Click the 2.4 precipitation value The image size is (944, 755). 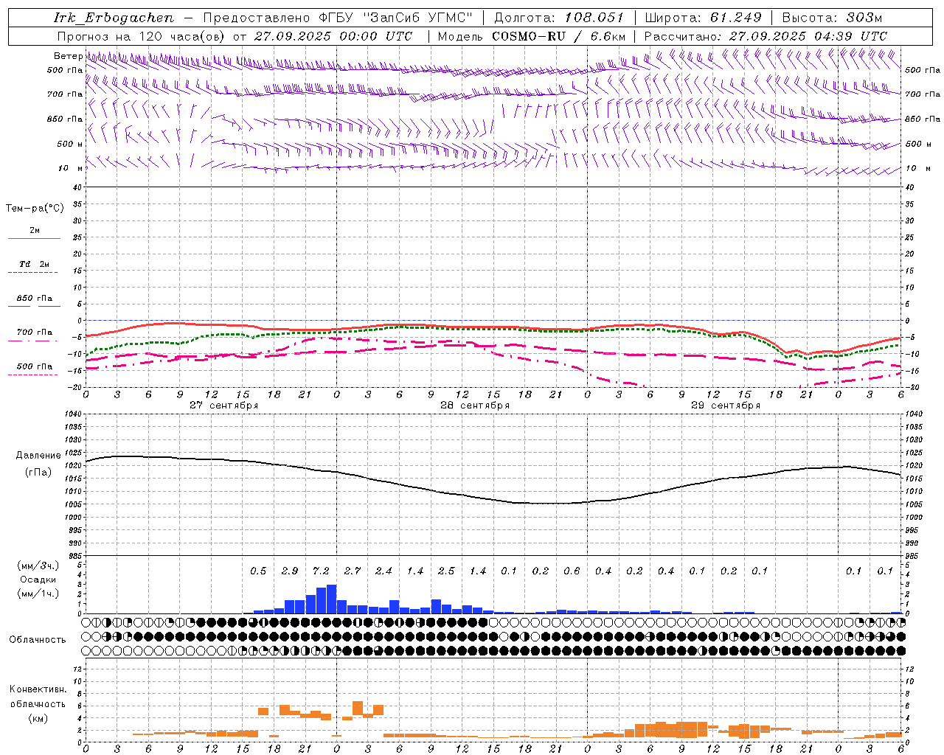click(x=383, y=571)
